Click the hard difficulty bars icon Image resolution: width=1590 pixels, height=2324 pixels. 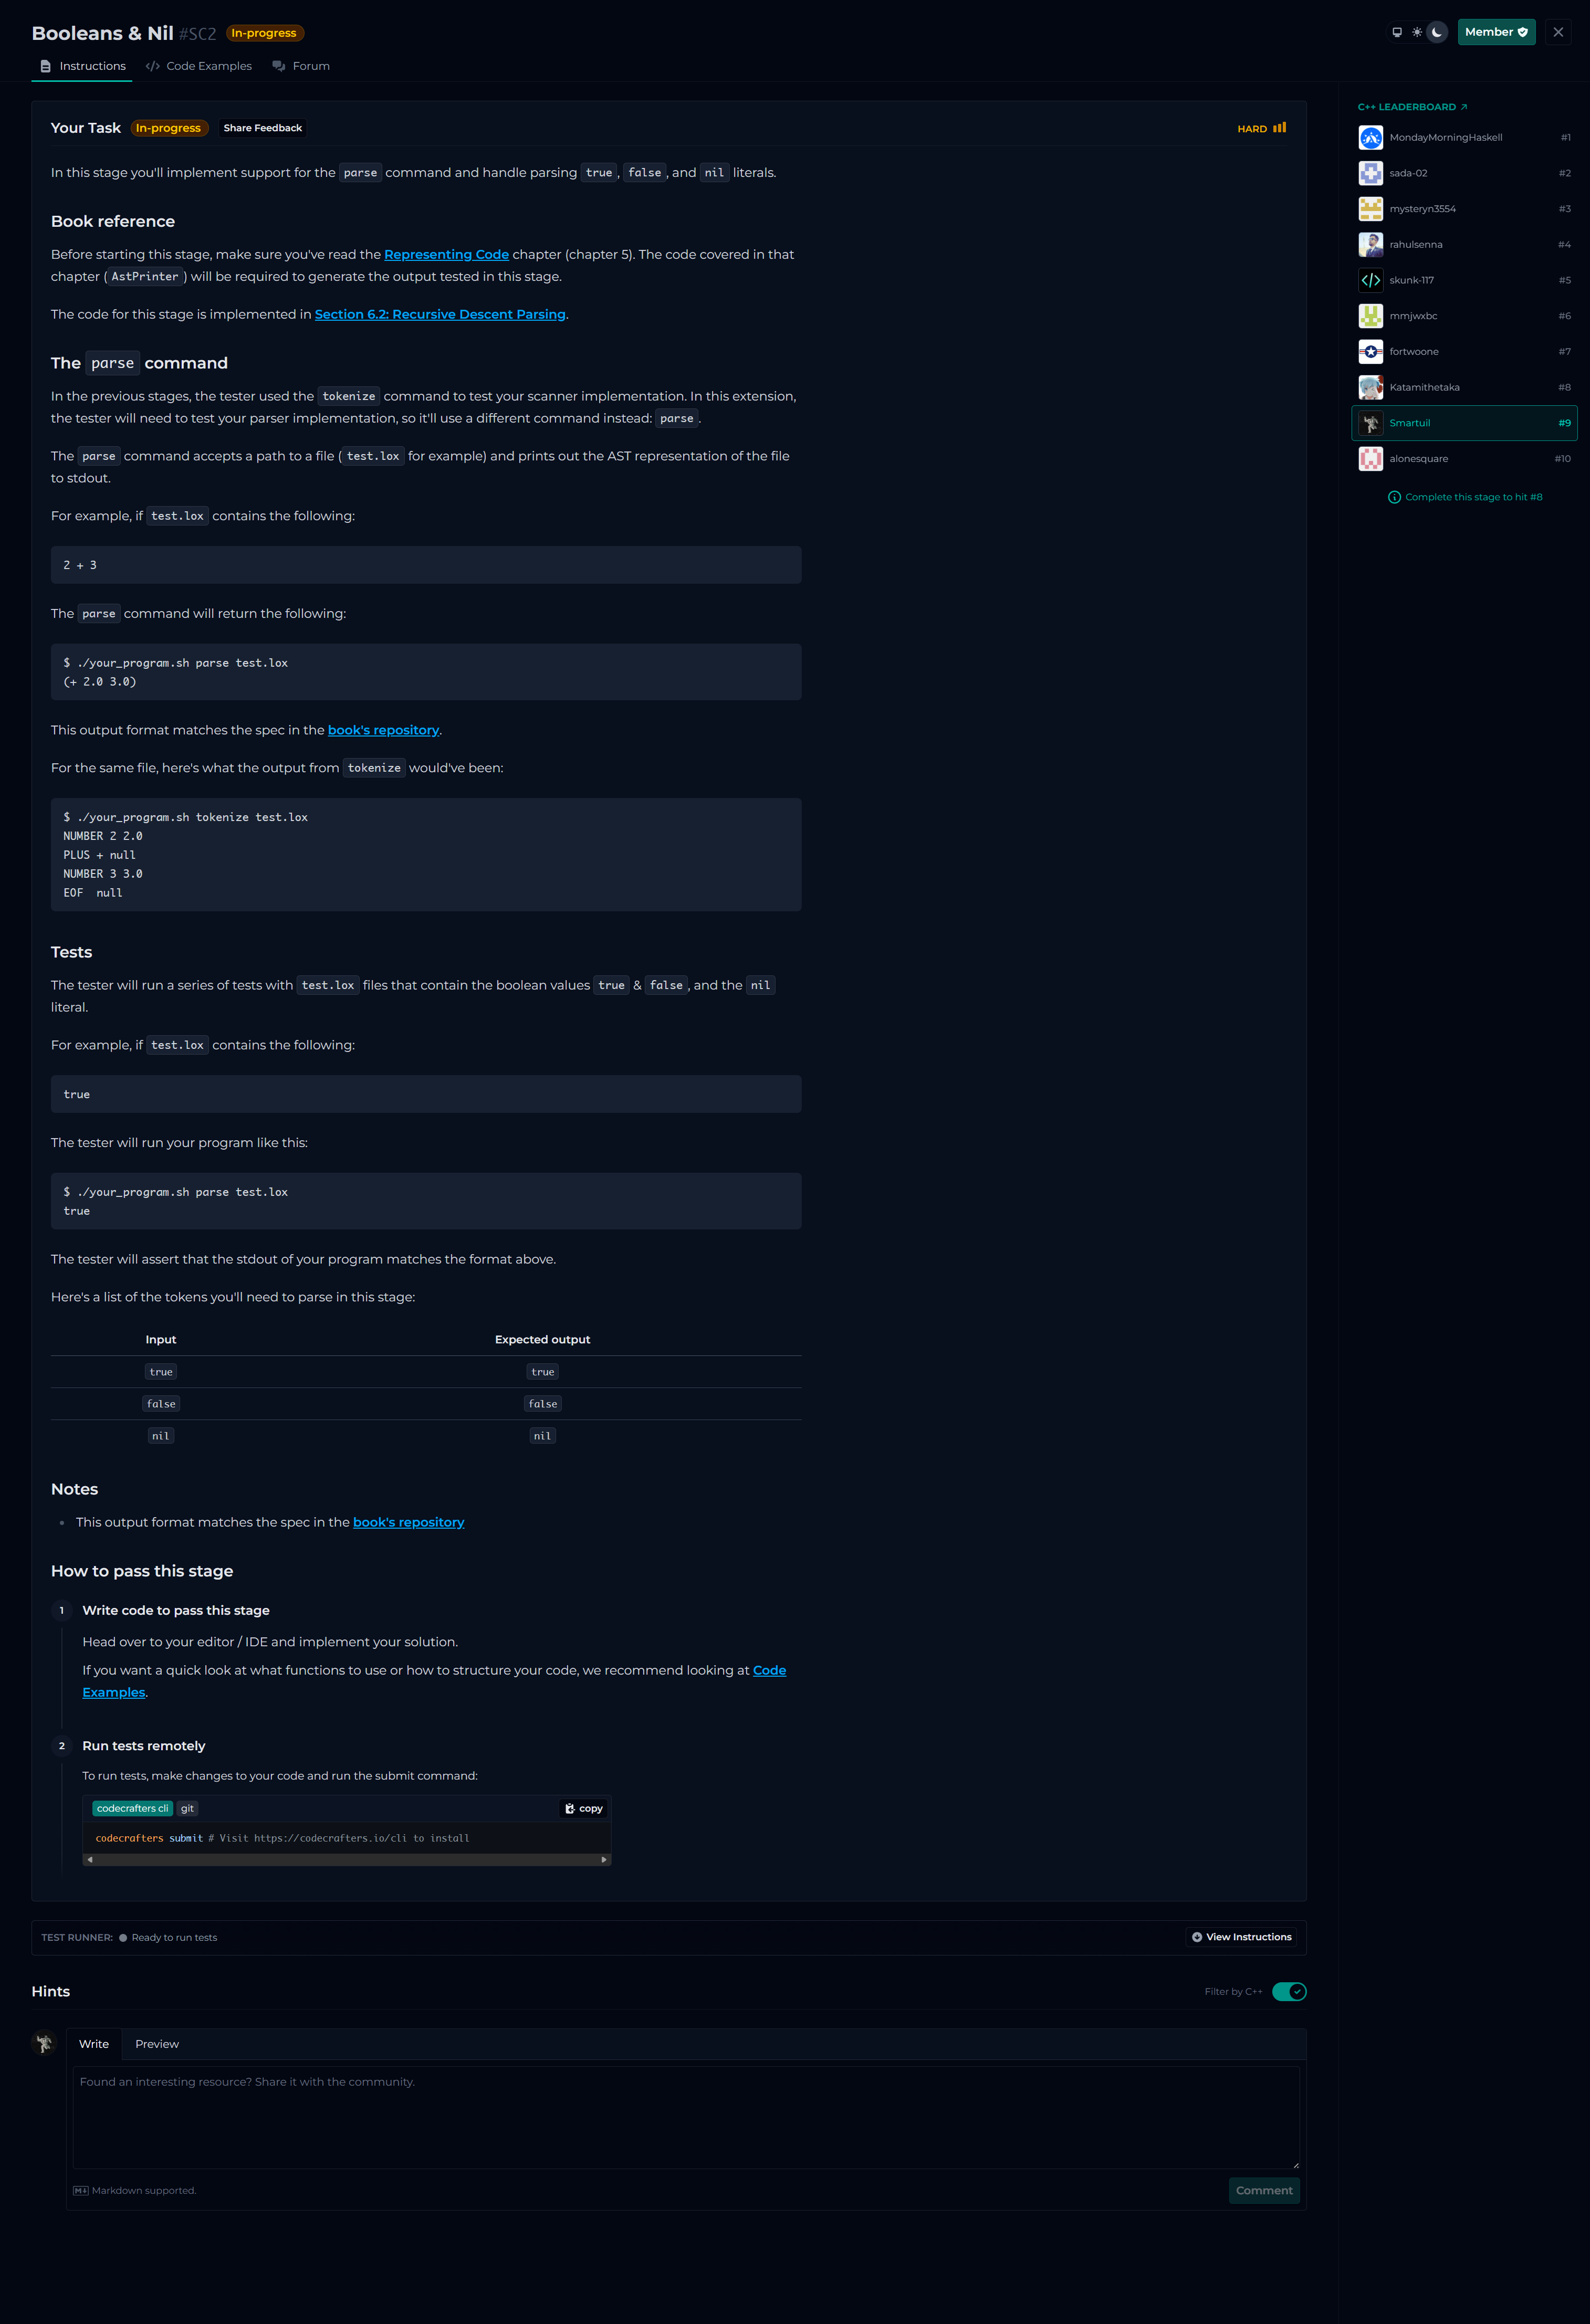coord(1279,128)
